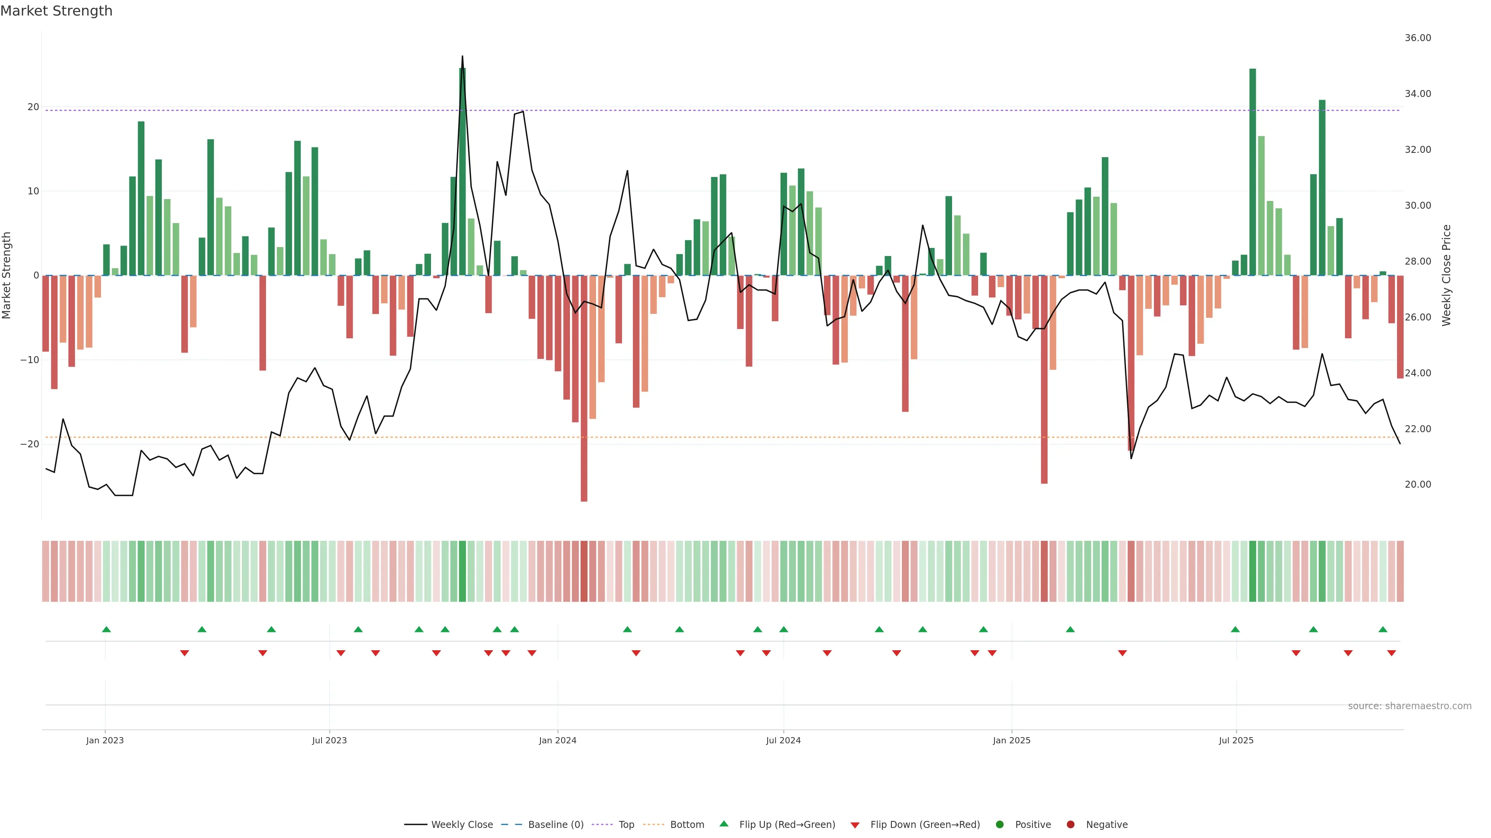Viewport: 1491px width, 838px height.
Task: Click the Flip Down red triangle legend icon
Action: (x=855, y=825)
